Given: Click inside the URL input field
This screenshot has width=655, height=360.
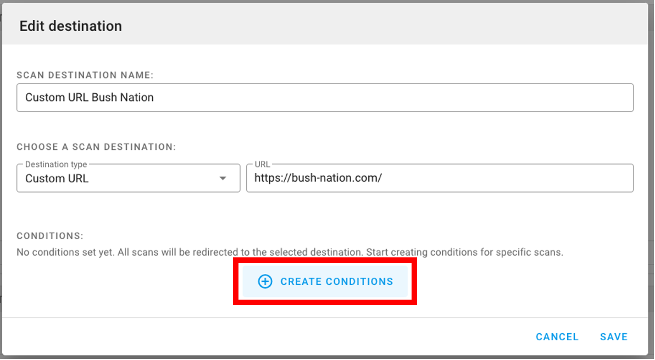Looking at the screenshot, I should pos(440,178).
